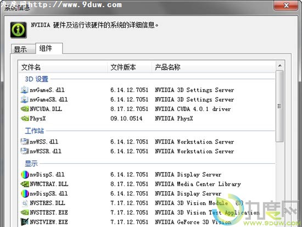Select the NVSTRES.DLL file name
Screen dimensions: 302x227
pyautogui.click(x=47, y=203)
